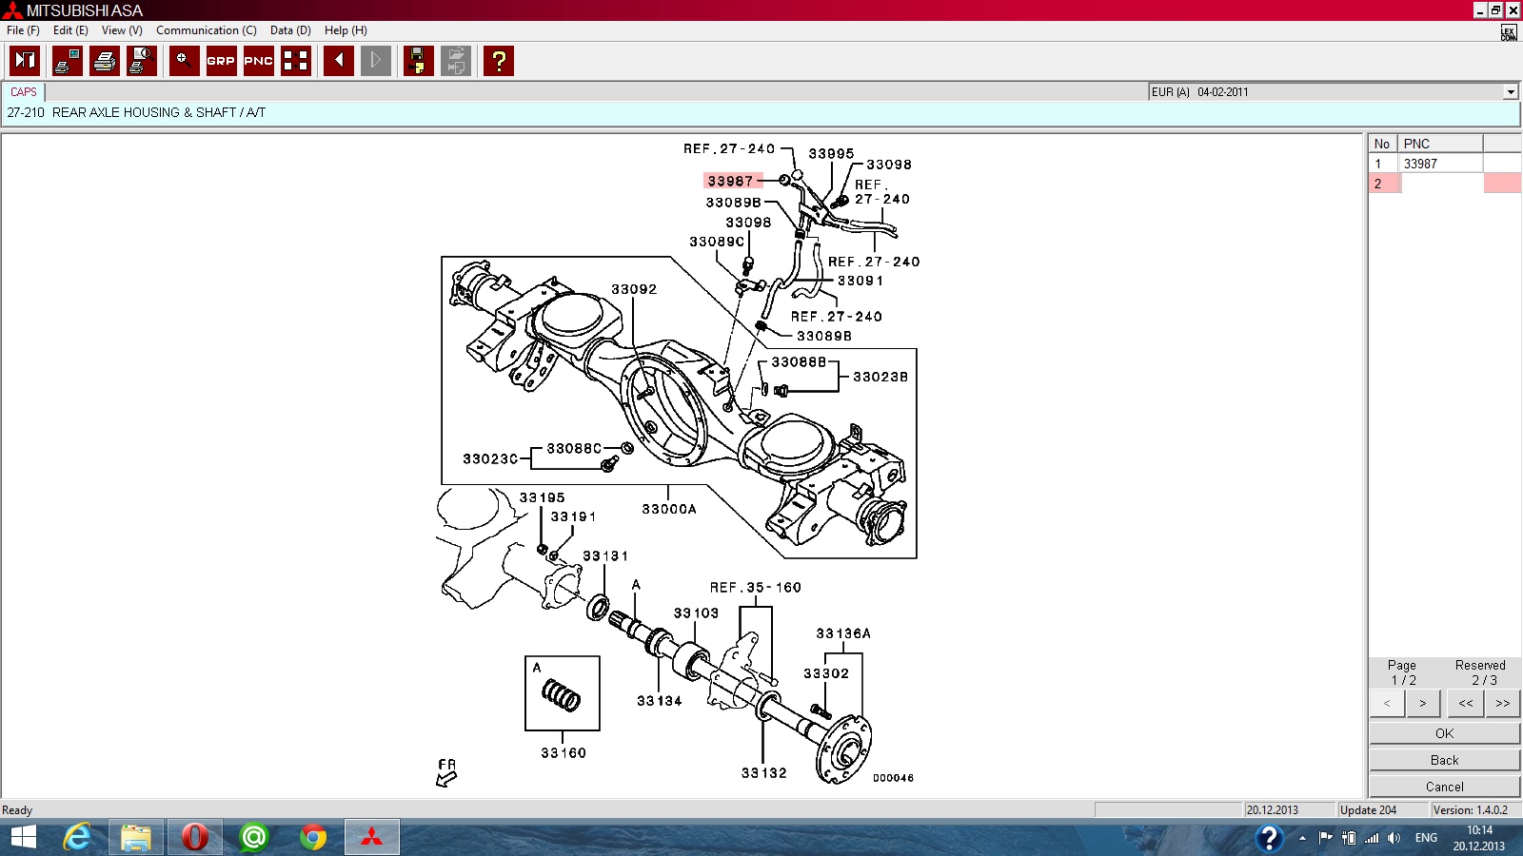The image size is (1523, 856).
Task: Open the File (F) menu
Action: click(23, 30)
